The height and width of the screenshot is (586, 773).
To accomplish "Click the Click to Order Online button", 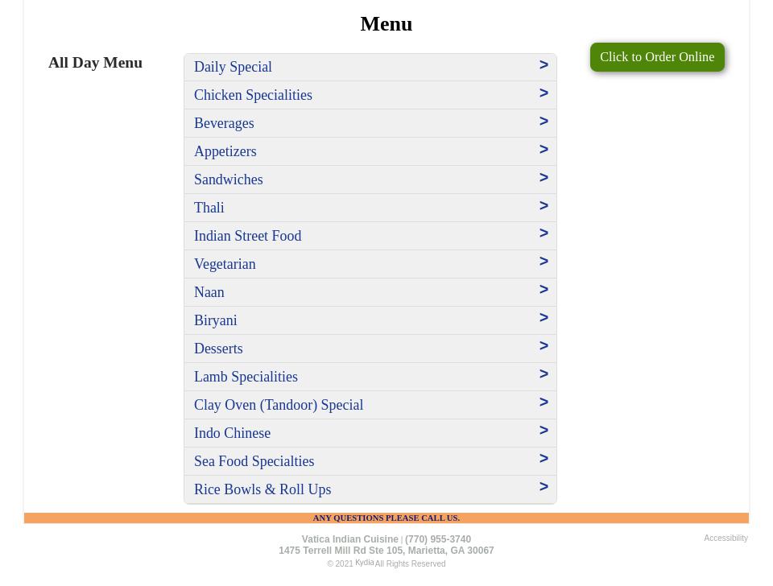I will click(x=656, y=57).
